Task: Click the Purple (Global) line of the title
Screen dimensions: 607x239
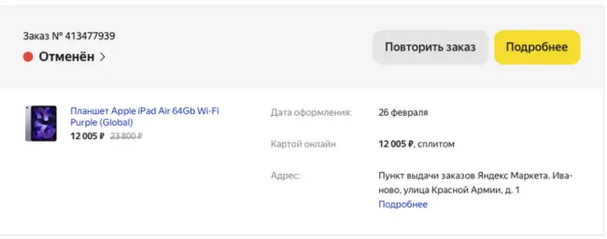Action: point(102,123)
